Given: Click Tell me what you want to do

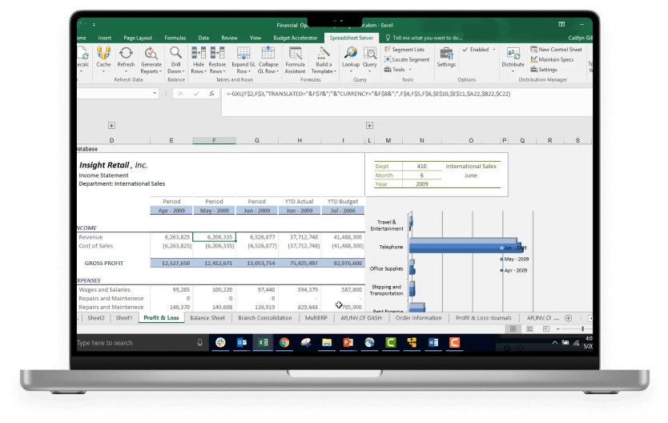Looking at the screenshot, I should [x=424, y=38].
